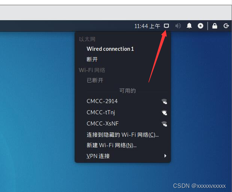Lock the screen with the padlock icon

215,26
